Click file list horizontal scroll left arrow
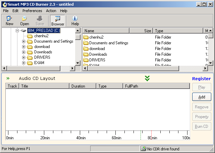This screenshot has width=215, height=153. pyautogui.click(x=85, y=68)
